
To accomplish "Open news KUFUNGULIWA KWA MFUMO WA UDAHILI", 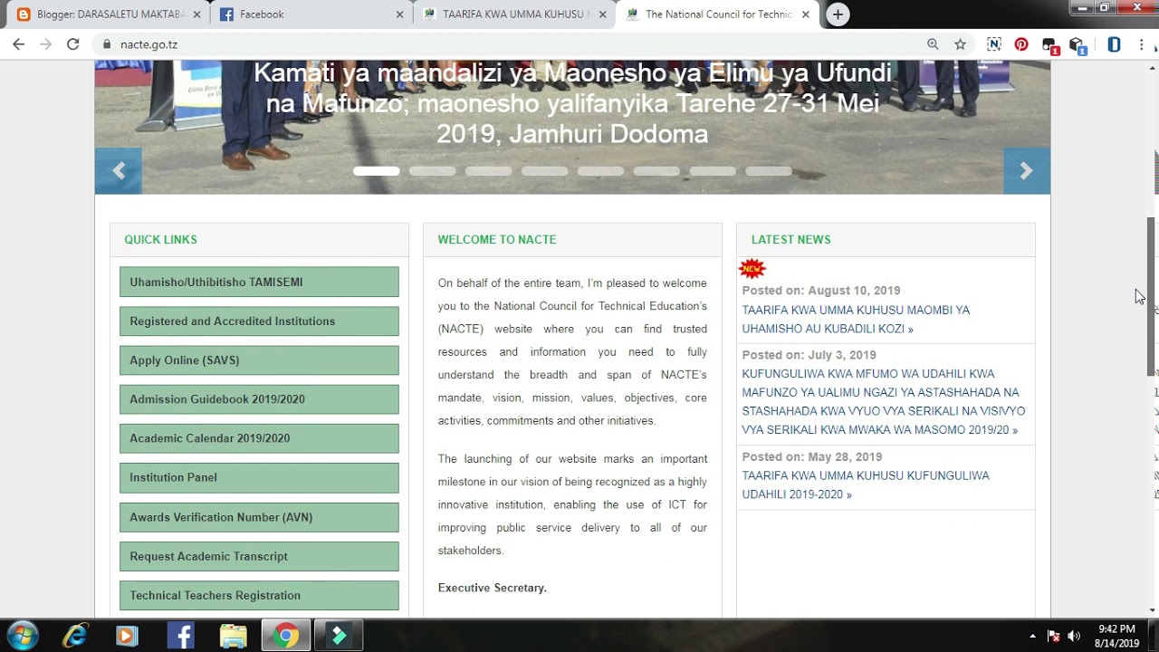I will 884,402.
